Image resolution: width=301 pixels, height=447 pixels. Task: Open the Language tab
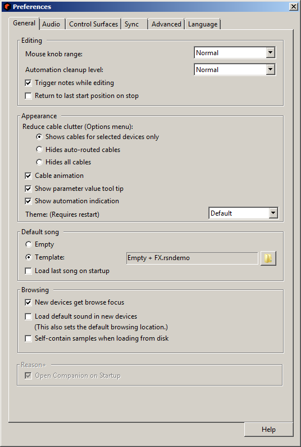pyautogui.click(x=203, y=24)
